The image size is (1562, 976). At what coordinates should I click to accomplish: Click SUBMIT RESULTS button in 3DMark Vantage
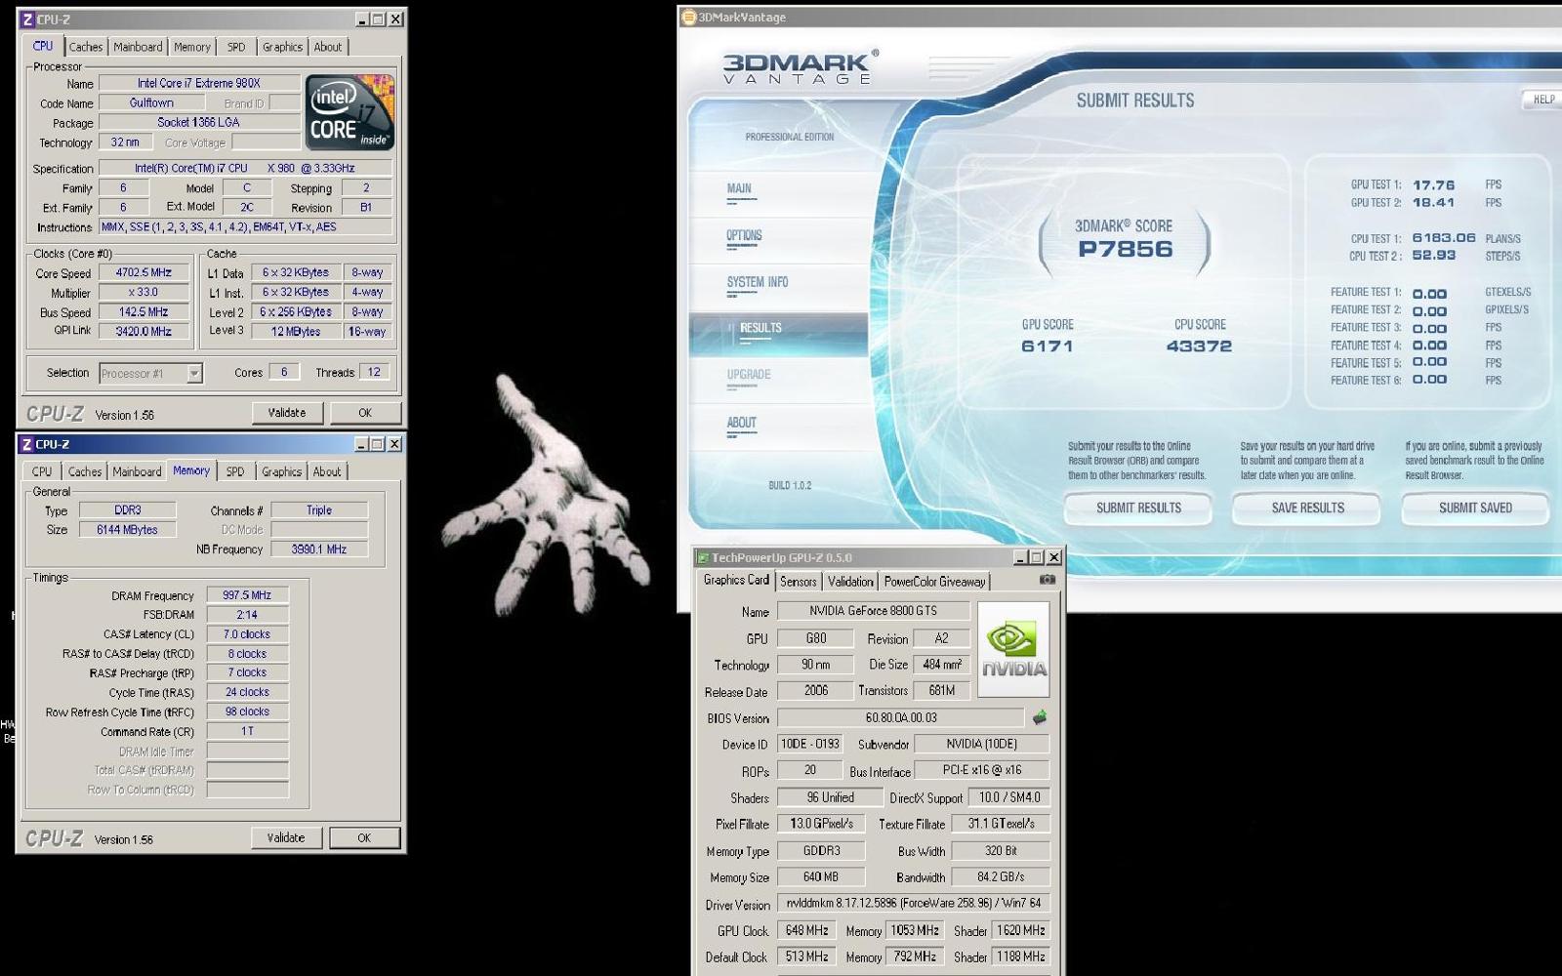coord(1138,508)
